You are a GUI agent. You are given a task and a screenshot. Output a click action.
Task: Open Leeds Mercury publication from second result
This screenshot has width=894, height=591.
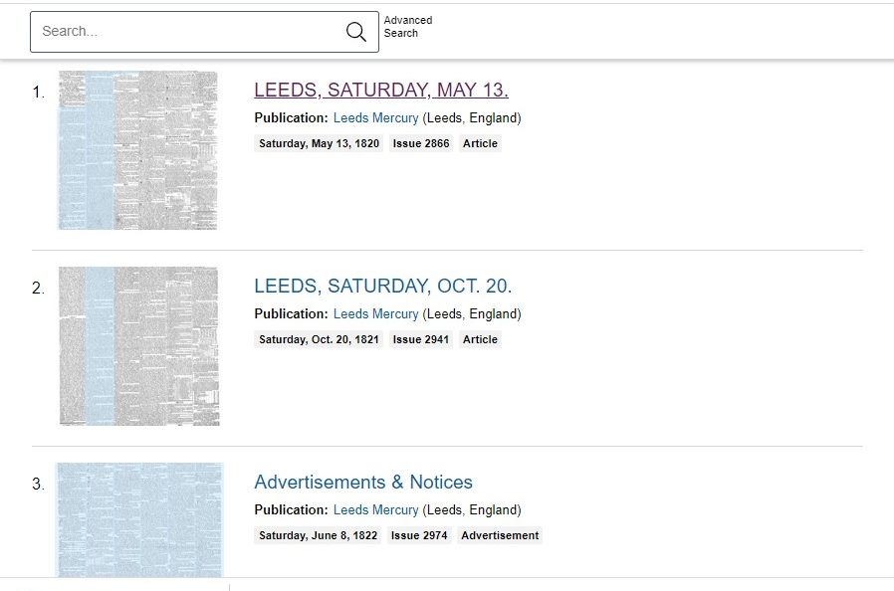click(375, 313)
